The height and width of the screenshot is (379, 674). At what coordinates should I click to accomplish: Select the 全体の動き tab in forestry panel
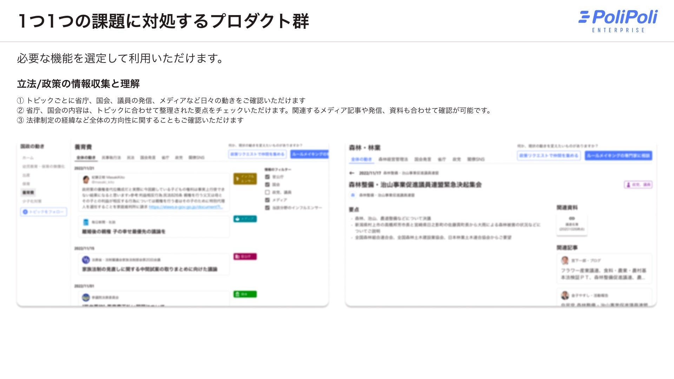tap(362, 159)
